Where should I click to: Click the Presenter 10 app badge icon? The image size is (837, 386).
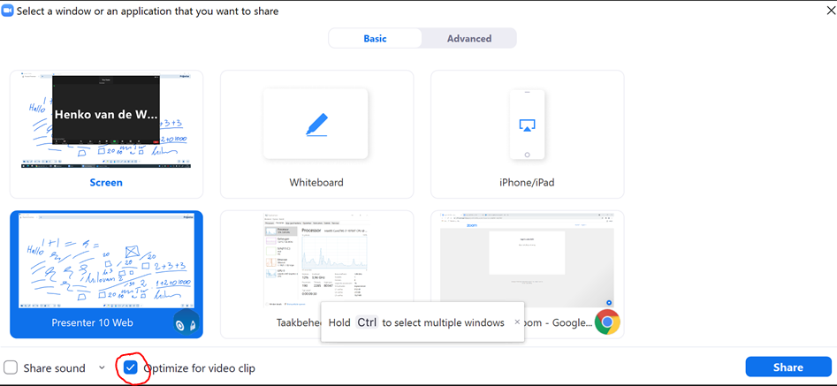(x=186, y=323)
